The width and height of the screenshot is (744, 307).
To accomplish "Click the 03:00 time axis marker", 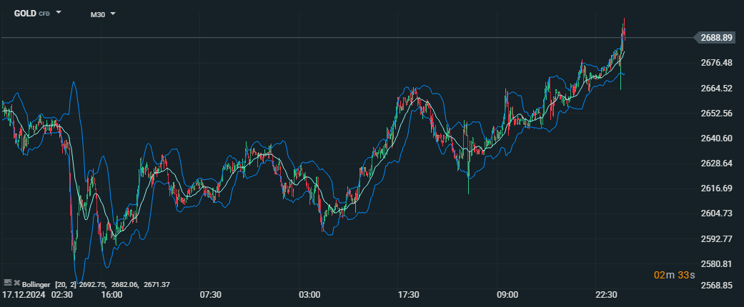I will (309, 295).
